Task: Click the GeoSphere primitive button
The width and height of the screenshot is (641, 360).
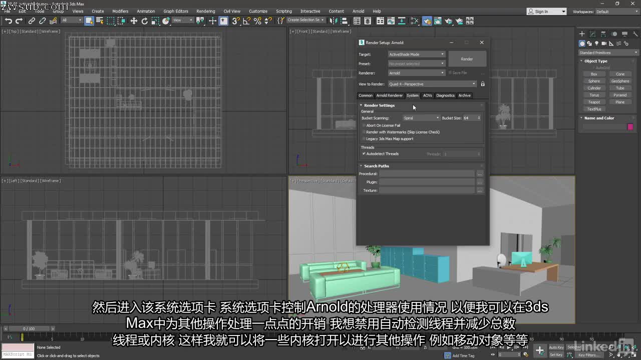Action: click(x=620, y=81)
